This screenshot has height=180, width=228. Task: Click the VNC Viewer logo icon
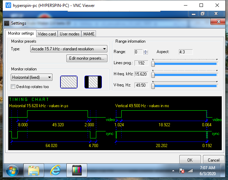click(x=8, y=6)
